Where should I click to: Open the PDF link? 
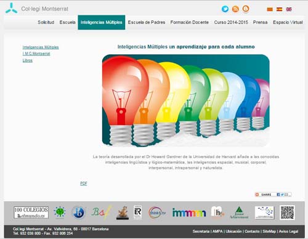pos(84,184)
